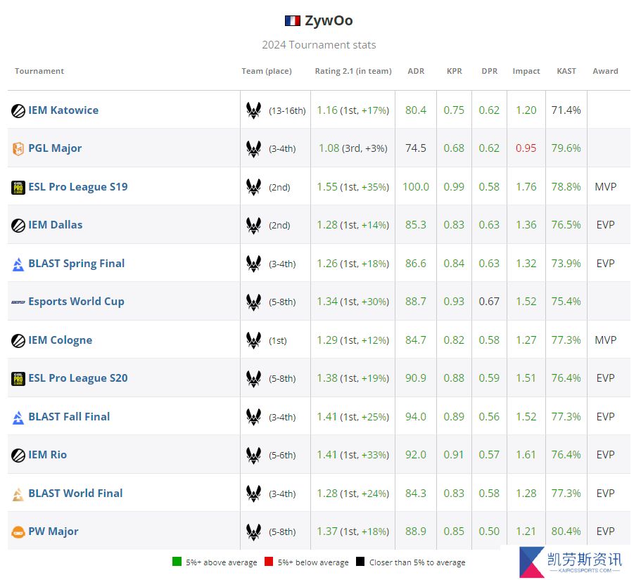Open the PW Major tournament link

click(x=53, y=531)
